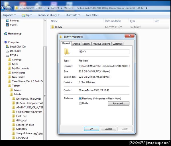Close the BDMV Properties dialog
171x146 pixels.
(x=130, y=36)
